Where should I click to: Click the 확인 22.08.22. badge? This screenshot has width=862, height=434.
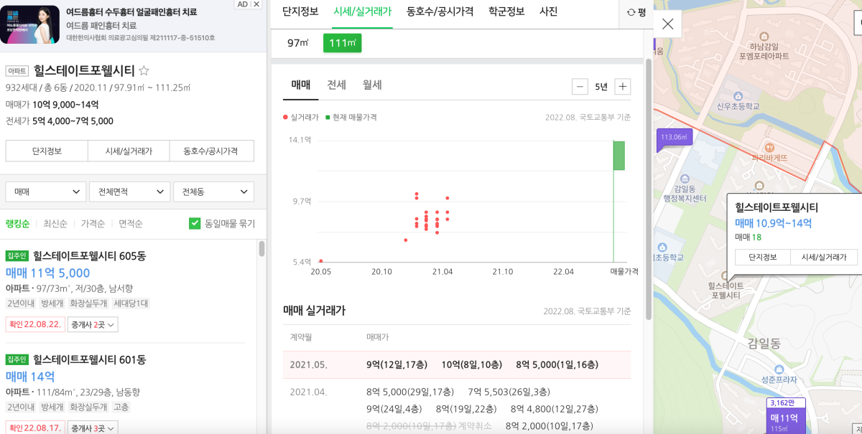click(35, 324)
